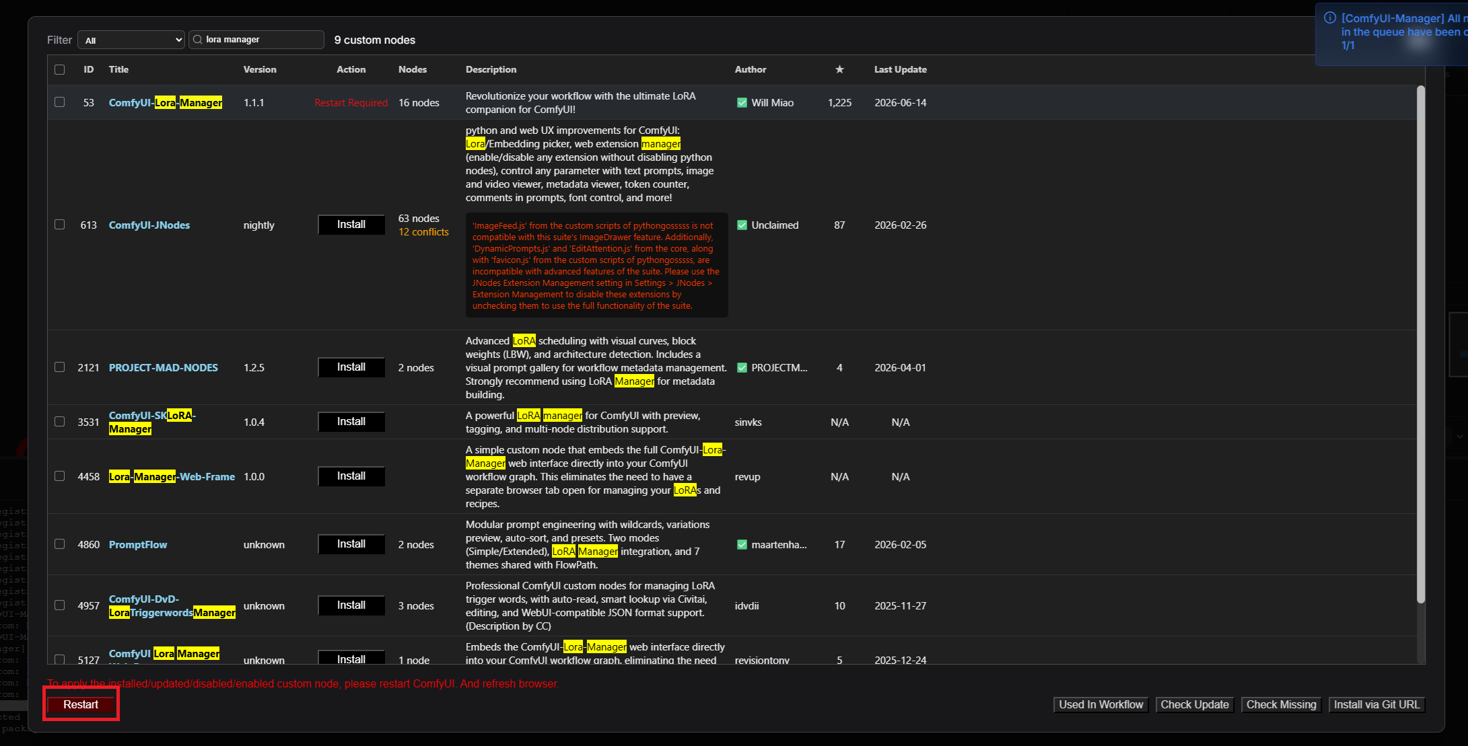This screenshot has height=746, width=1468.
Task: Click the 16 nodes cell
Action: [x=419, y=103]
